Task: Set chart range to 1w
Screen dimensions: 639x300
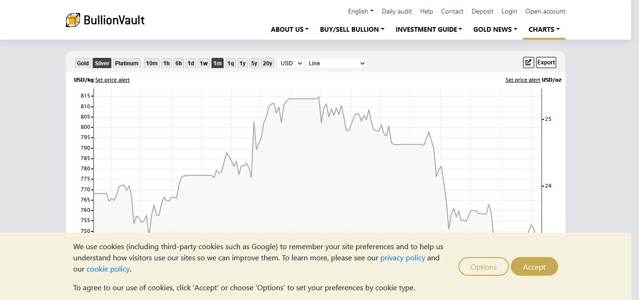Action: point(203,63)
